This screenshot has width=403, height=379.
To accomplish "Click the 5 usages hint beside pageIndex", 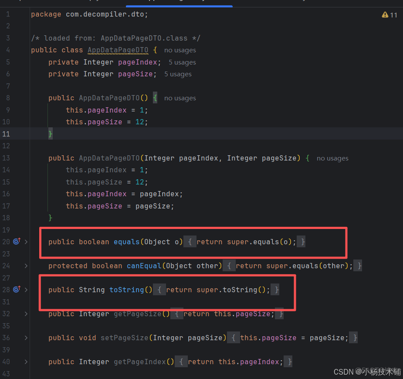I will [x=182, y=62].
